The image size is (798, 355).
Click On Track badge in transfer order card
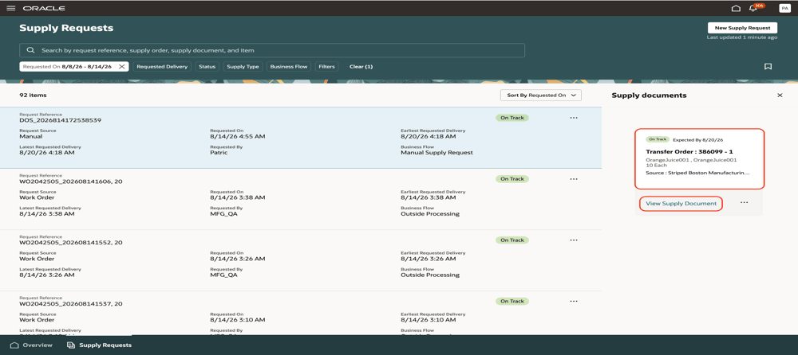658,139
